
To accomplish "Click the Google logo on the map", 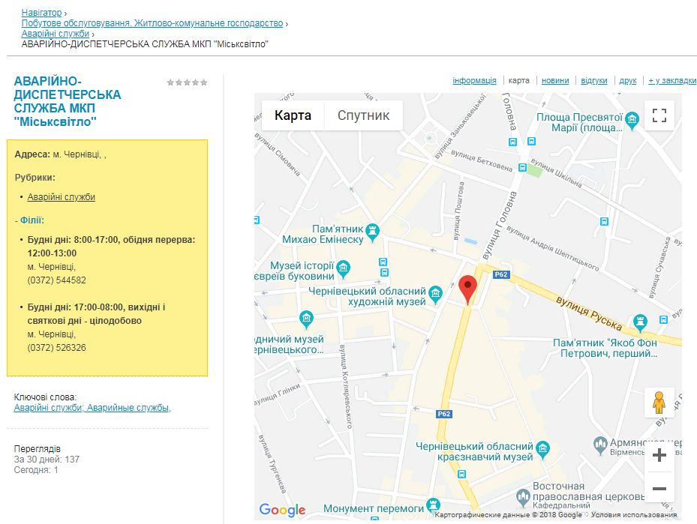I will pos(282,510).
